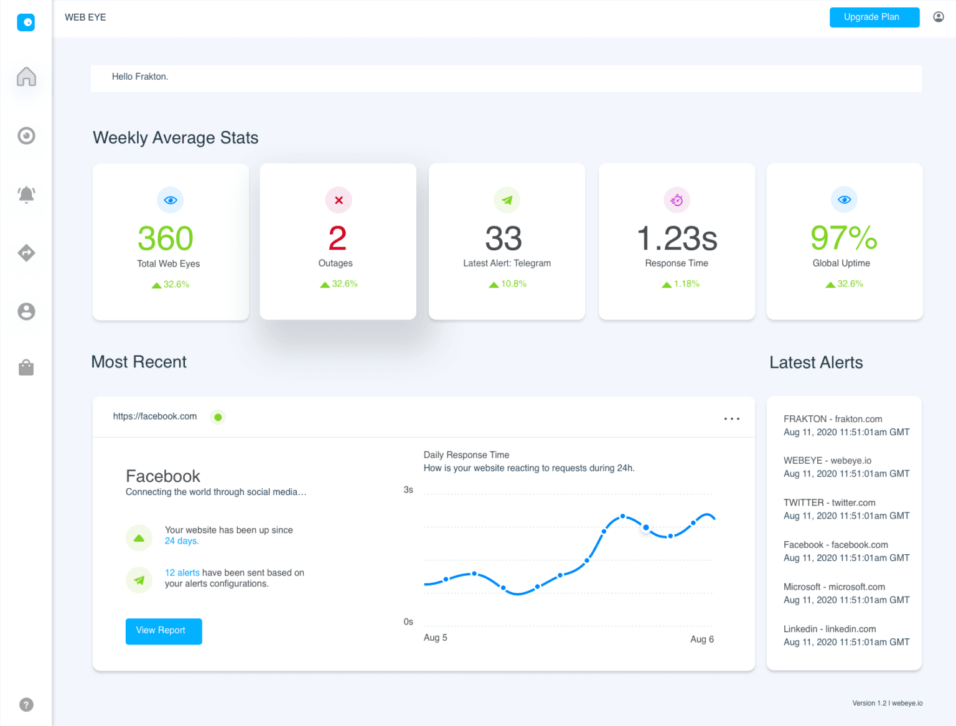Click the stopwatch icon on Response Time card
The height and width of the screenshot is (726, 956).
point(677,200)
